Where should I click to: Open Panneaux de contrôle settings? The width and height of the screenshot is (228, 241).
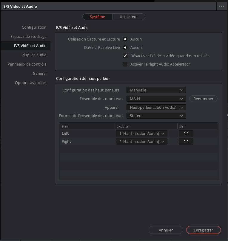tap(27, 64)
